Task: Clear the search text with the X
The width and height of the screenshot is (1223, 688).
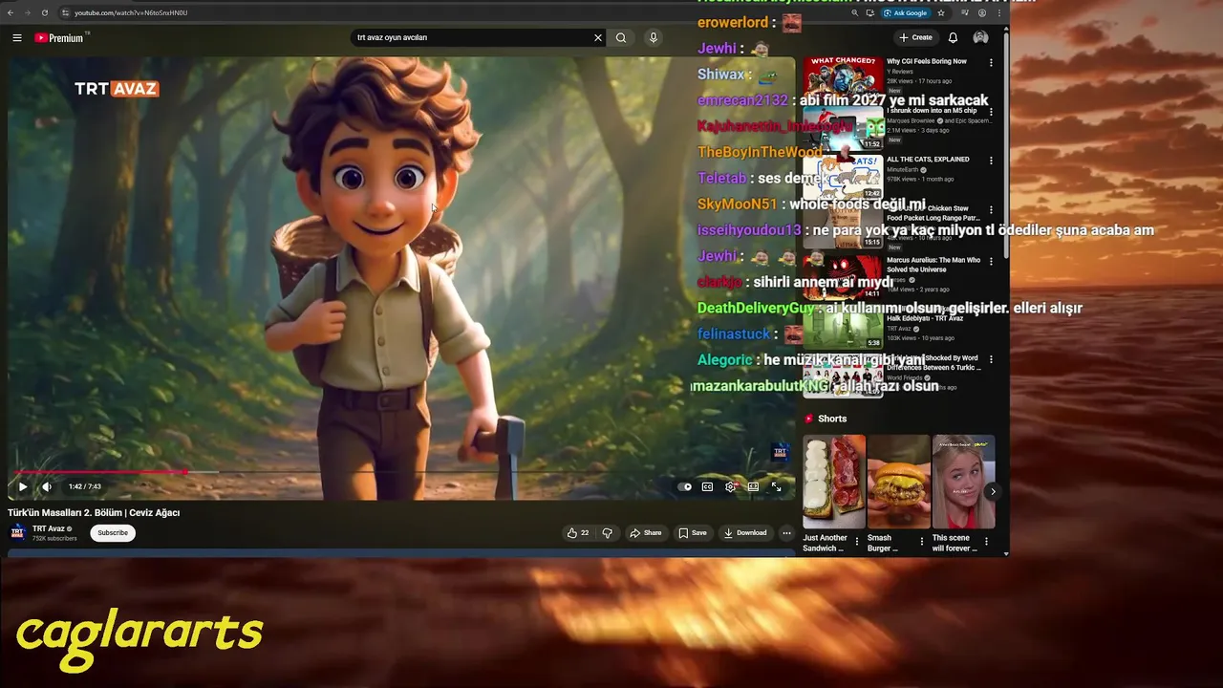Action: pos(598,38)
